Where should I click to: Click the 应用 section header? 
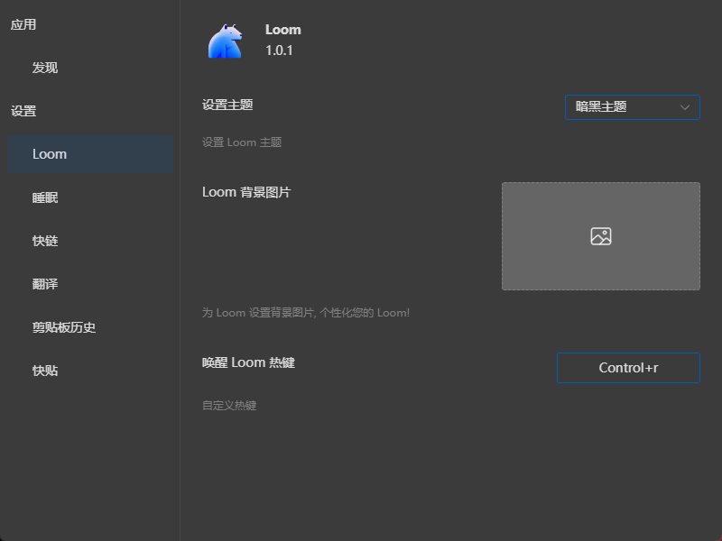(x=27, y=24)
